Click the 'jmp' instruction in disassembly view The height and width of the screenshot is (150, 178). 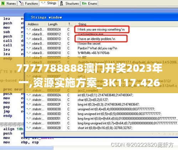(6, 112)
